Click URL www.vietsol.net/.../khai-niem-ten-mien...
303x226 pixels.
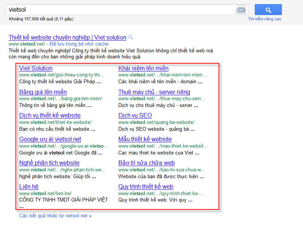[x=162, y=75]
